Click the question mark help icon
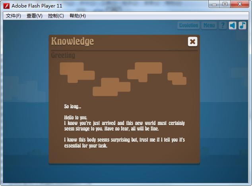The width and height of the screenshot is (252, 186). point(223,25)
